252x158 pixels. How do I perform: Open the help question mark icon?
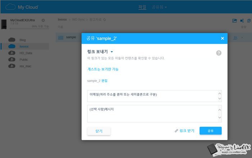219,53
